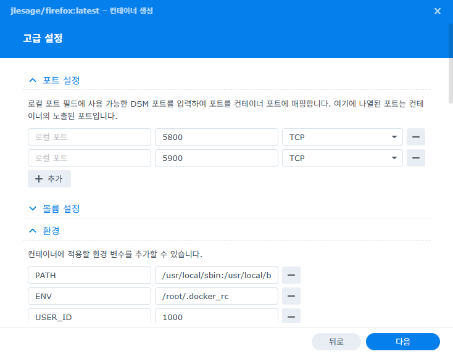Click the dialog's vertical scrollbar
Viewport: 453px width, 354px height.
[x=450, y=62]
